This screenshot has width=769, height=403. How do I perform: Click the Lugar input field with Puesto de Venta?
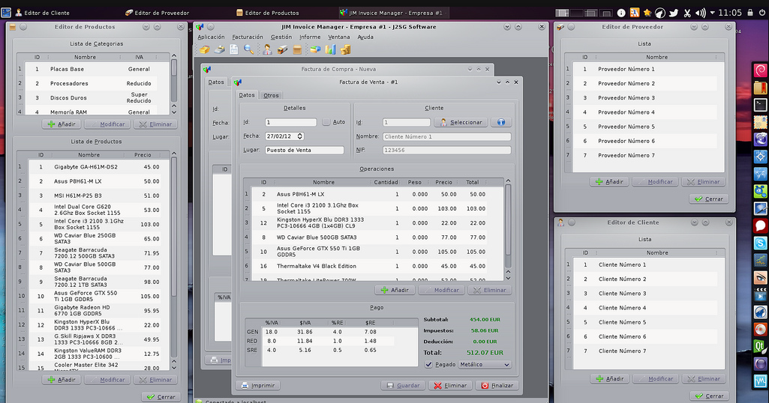(x=304, y=150)
